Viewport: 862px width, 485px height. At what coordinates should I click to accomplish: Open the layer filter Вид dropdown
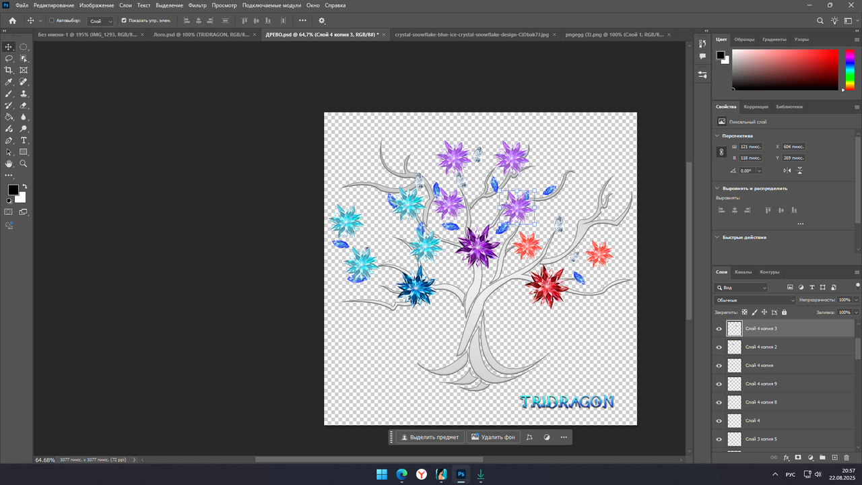(x=741, y=288)
